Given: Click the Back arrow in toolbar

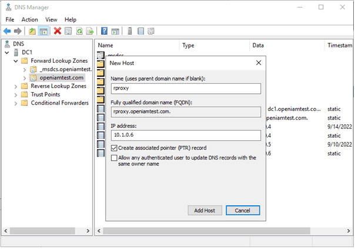Looking at the screenshot, I should click(x=8, y=31).
